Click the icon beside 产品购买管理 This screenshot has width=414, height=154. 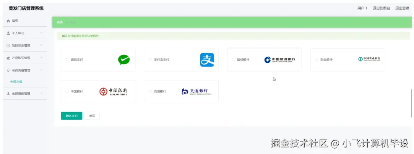[x=8, y=58]
